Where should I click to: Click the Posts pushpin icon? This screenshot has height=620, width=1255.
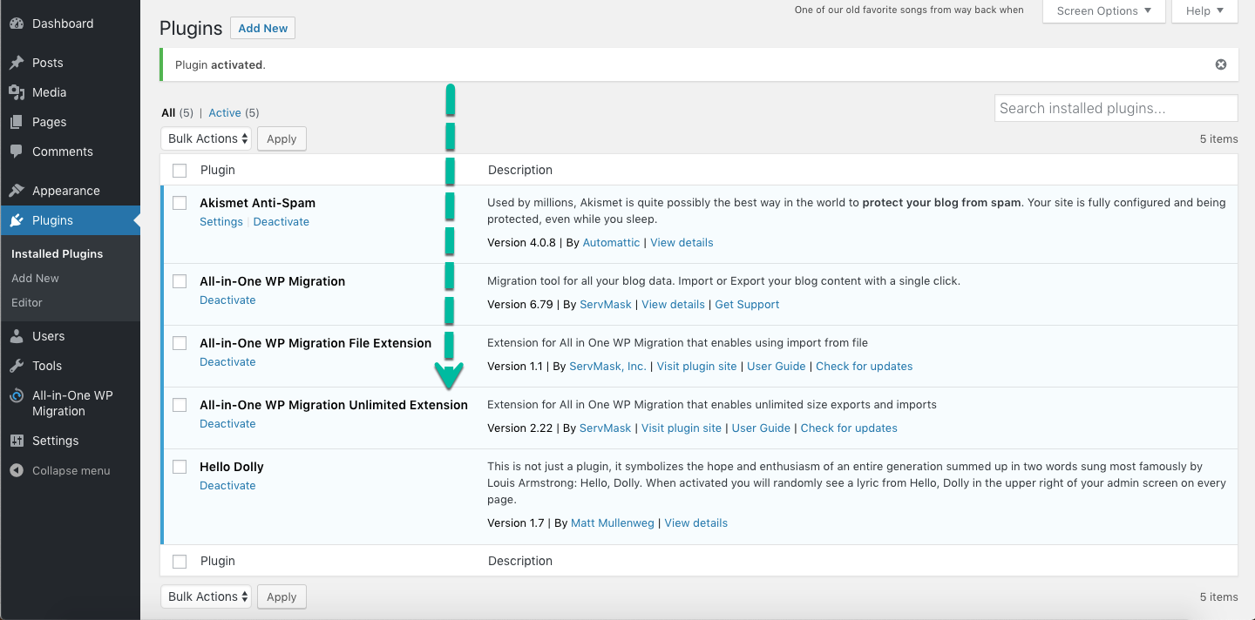(17, 63)
